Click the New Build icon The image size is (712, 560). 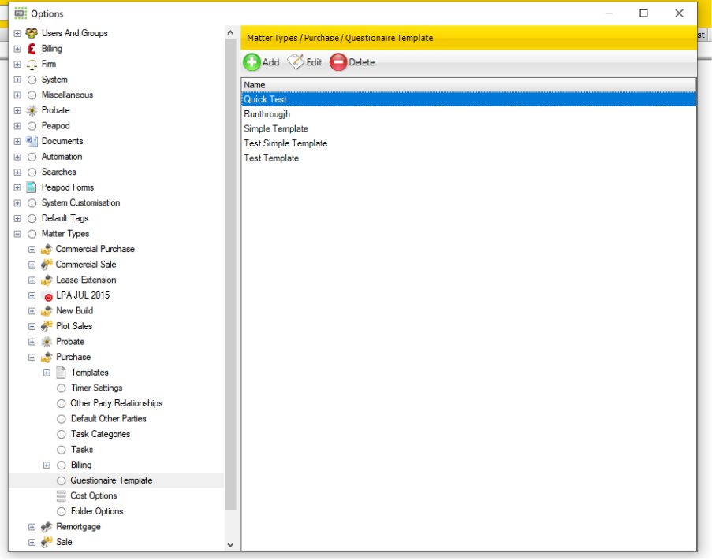click(47, 310)
